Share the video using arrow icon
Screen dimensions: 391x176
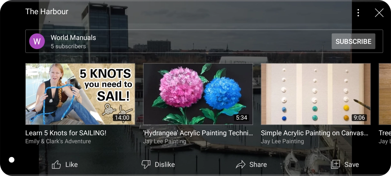251,164
